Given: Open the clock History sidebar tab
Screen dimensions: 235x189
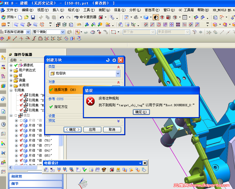Looking at the screenshot, I should point(3,124).
